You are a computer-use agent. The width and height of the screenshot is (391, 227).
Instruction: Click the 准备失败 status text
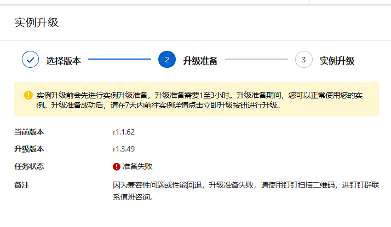137,166
